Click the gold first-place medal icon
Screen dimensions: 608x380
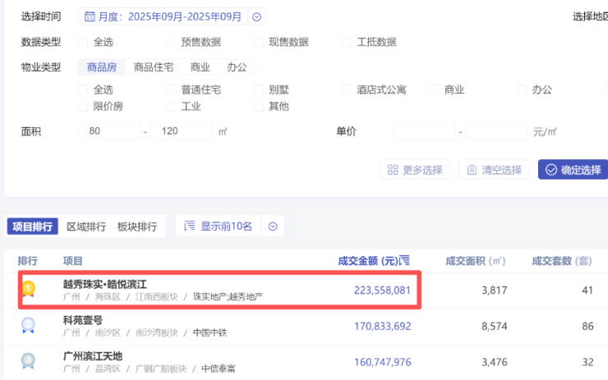29,289
